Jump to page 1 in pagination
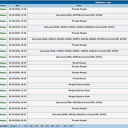 coord(20,126)
